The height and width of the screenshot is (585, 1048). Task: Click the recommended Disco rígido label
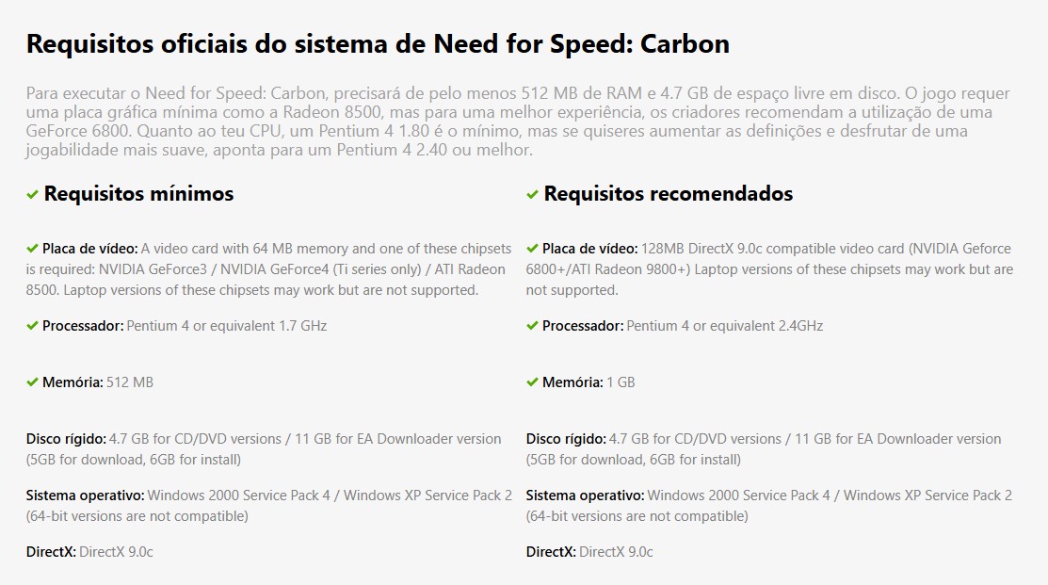[x=566, y=439]
